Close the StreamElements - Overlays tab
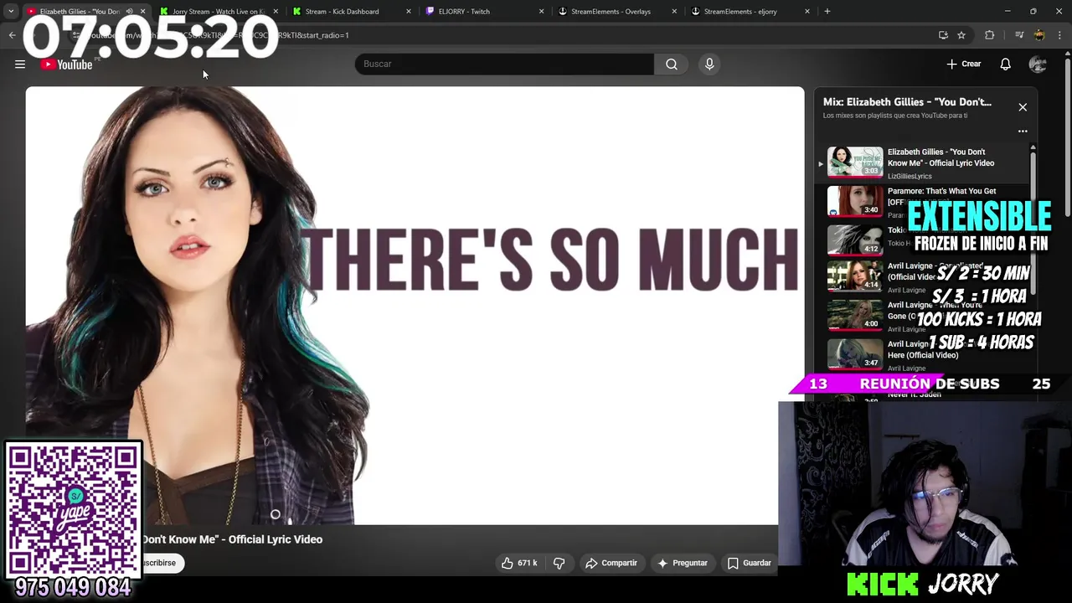Image resolution: width=1072 pixels, height=603 pixels. tap(674, 12)
